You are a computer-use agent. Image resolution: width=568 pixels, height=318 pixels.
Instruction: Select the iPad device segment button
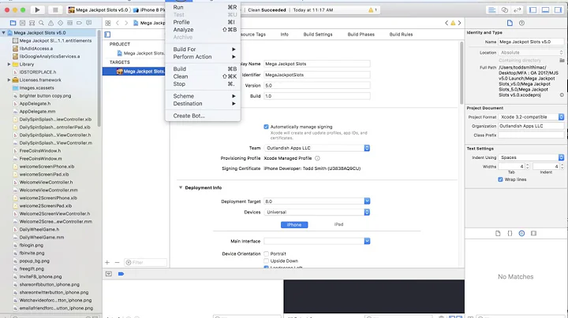pyautogui.click(x=338, y=224)
